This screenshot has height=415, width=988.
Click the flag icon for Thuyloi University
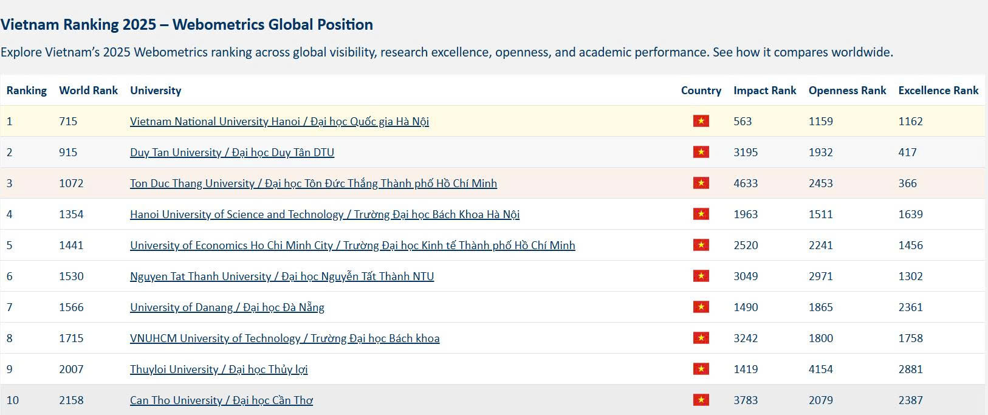pos(701,369)
